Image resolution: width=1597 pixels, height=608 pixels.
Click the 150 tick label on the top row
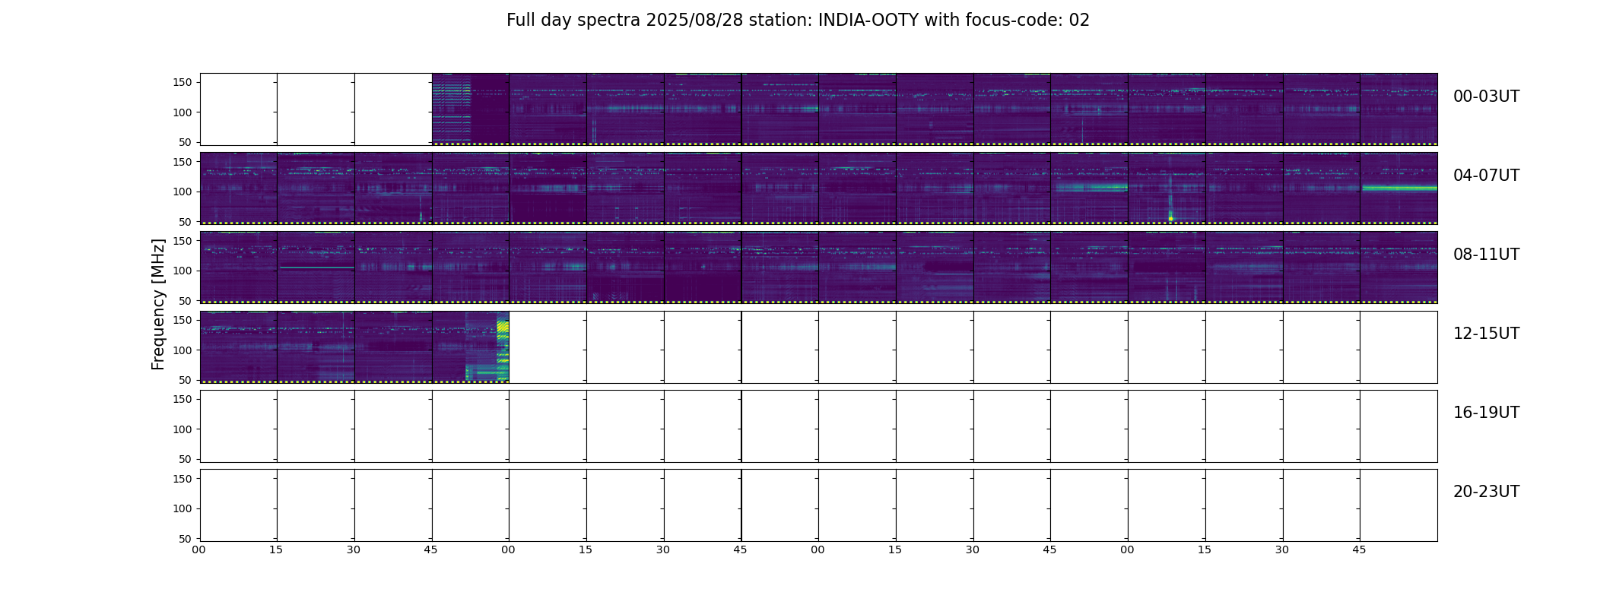click(x=182, y=83)
